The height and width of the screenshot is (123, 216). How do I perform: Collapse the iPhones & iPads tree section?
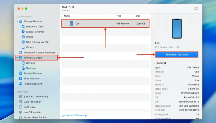click(17, 58)
